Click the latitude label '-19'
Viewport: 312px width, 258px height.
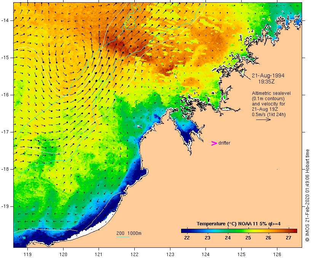point(5,206)
